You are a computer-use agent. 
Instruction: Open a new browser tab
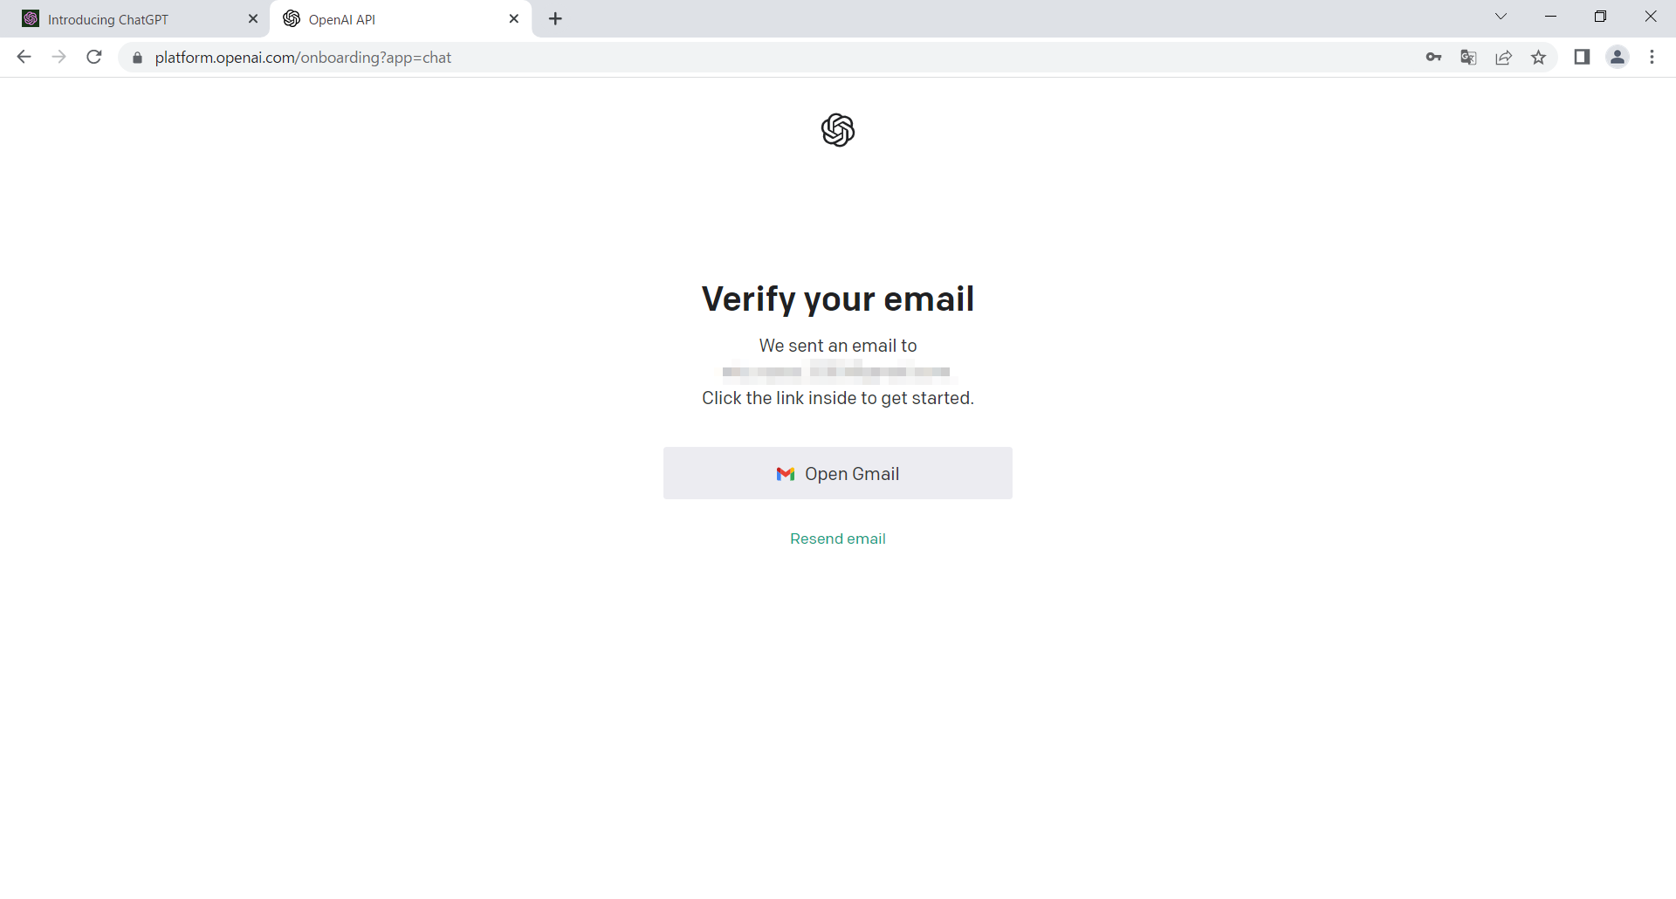(556, 18)
